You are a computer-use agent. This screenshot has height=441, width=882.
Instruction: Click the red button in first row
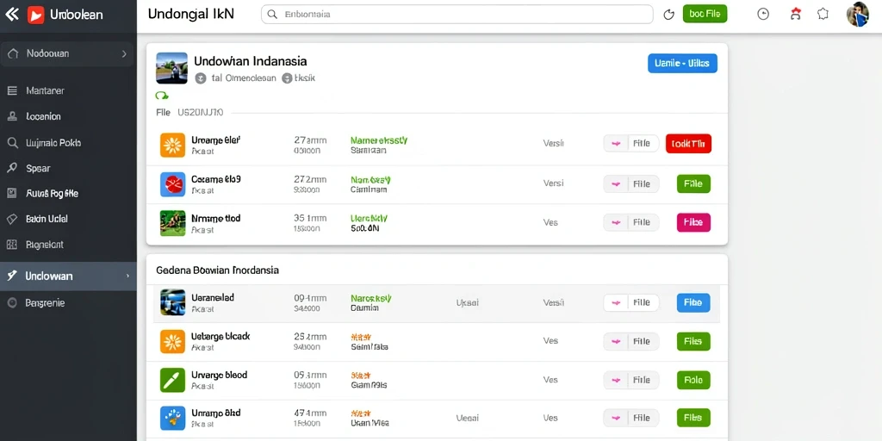[x=688, y=144]
